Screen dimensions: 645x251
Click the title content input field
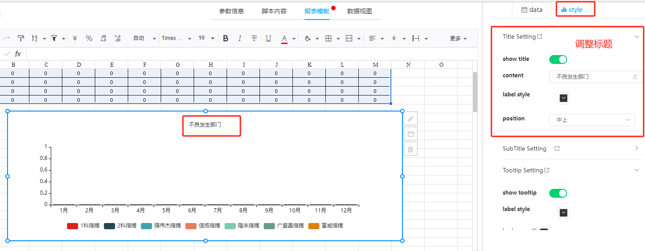(x=592, y=77)
